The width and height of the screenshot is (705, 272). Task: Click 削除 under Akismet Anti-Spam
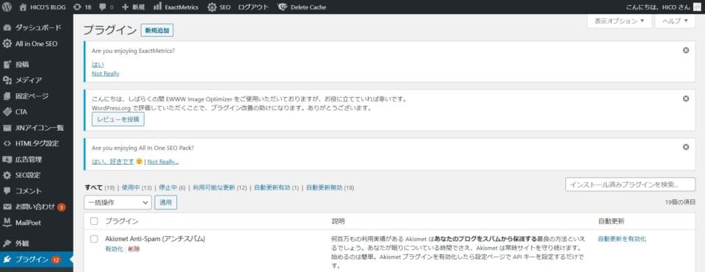point(134,249)
